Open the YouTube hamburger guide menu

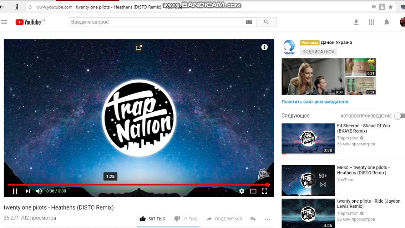[x=4, y=22]
